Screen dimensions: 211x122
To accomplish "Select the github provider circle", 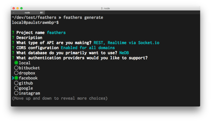I will 16,83.
